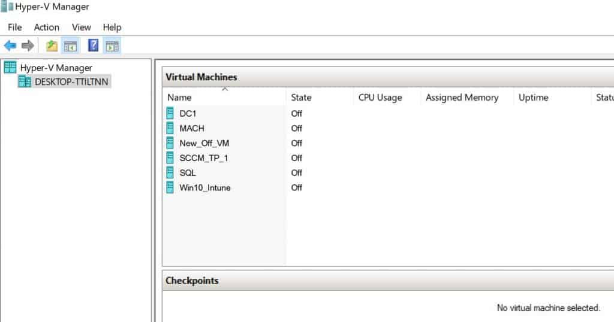
Task: Select DESKTOP-TTILTNN server in tree
Action: click(71, 81)
